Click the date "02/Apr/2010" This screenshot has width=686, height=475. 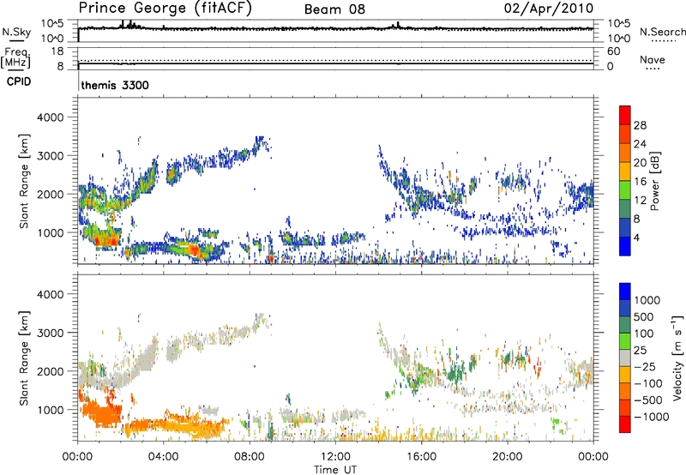click(549, 9)
